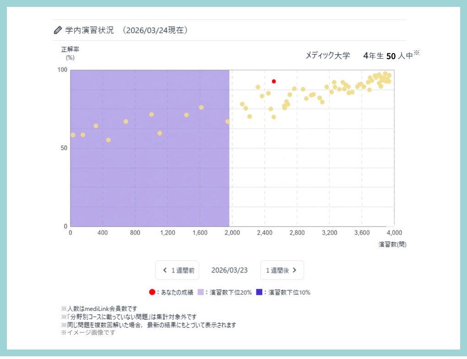Click the leftmost yellow data point
This screenshot has width=467, height=359.
click(x=73, y=135)
